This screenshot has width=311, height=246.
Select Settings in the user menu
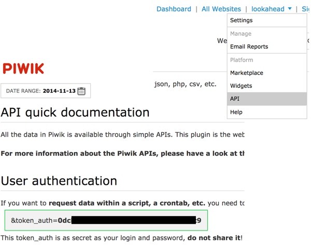click(267, 20)
